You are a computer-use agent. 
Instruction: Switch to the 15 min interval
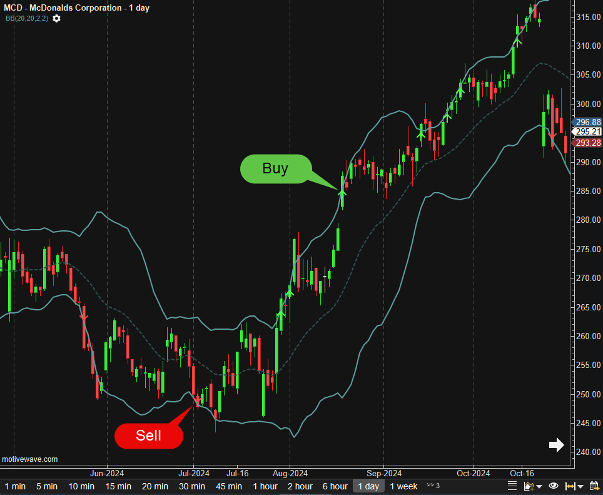pyautogui.click(x=118, y=486)
